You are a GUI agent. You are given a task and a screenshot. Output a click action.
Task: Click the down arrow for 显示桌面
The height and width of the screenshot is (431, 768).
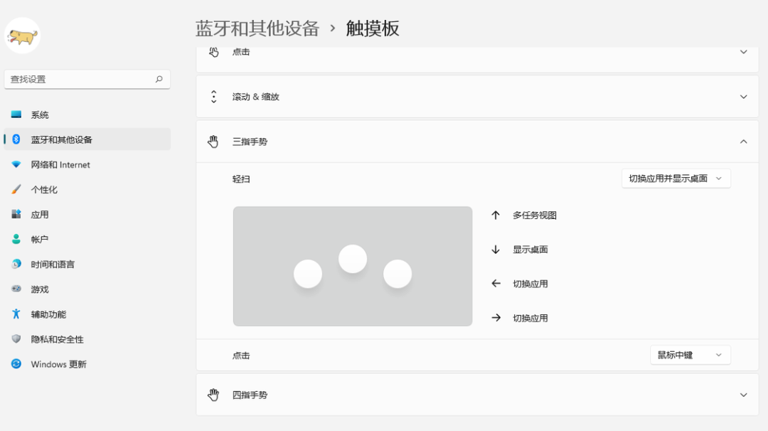496,250
